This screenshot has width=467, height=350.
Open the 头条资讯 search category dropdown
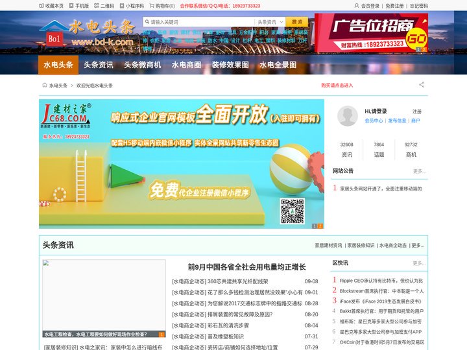click(270, 22)
